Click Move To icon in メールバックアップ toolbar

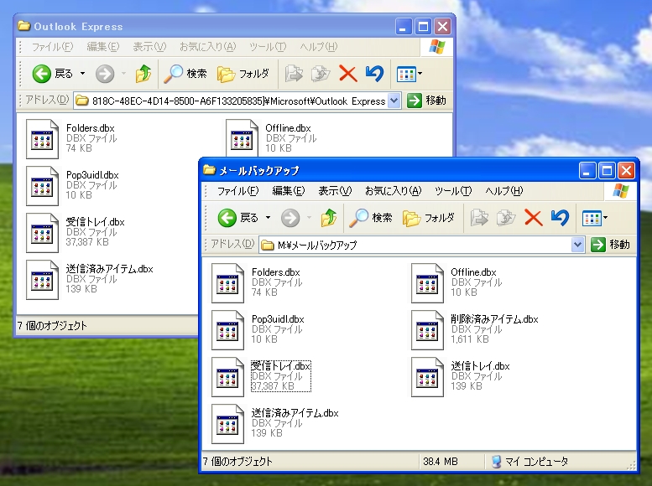[479, 218]
